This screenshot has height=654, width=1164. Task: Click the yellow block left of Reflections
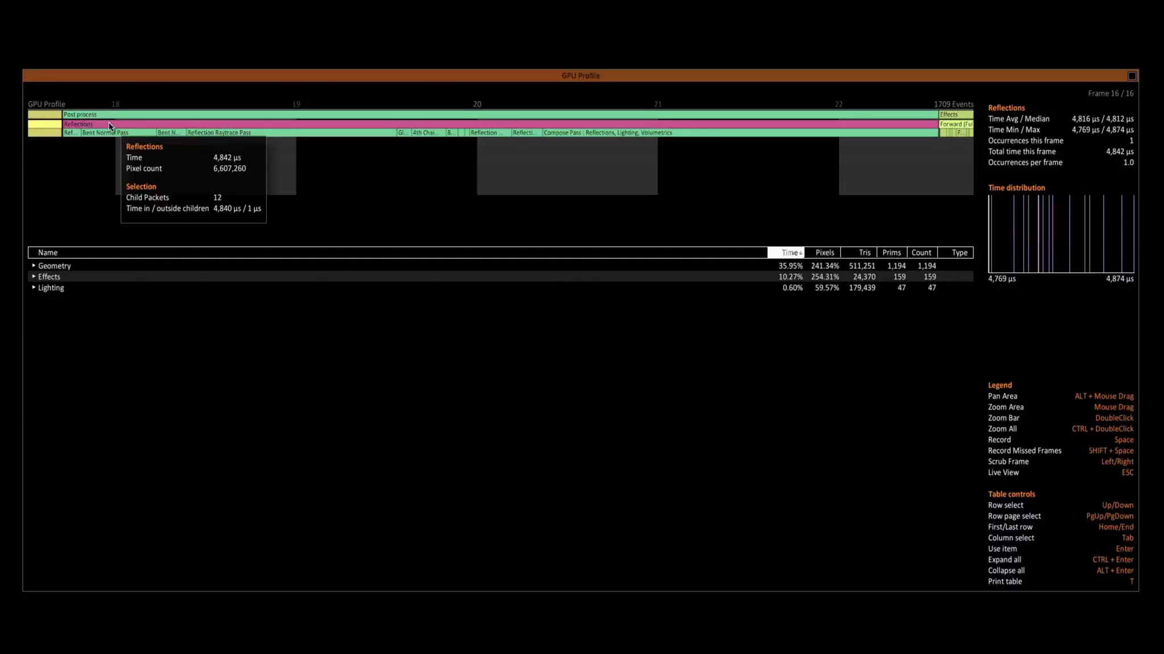44,124
